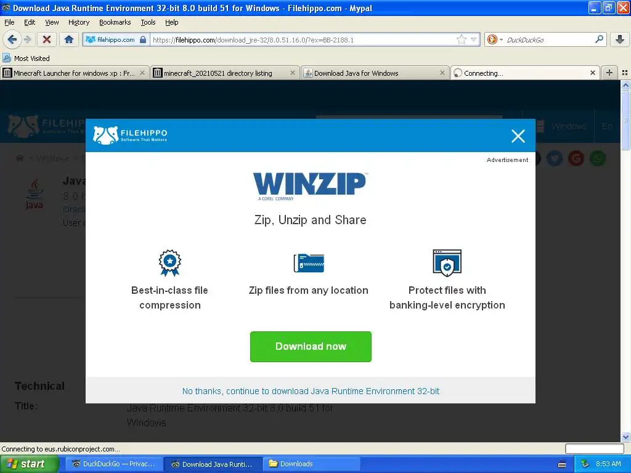Viewport: 631px width, 473px height.
Task: Open the Bookmarks menu
Action: pos(115,22)
